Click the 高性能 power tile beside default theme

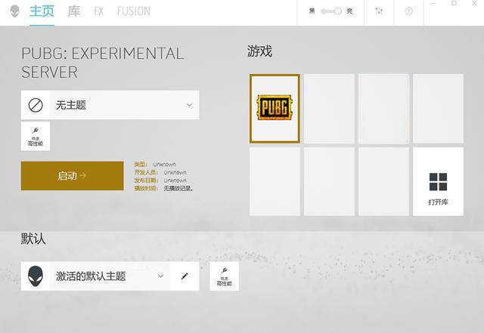(x=224, y=276)
